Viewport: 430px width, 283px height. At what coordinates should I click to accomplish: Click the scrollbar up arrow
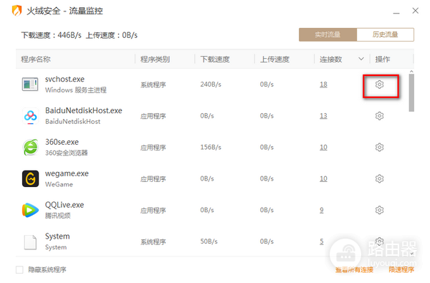click(411, 72)
